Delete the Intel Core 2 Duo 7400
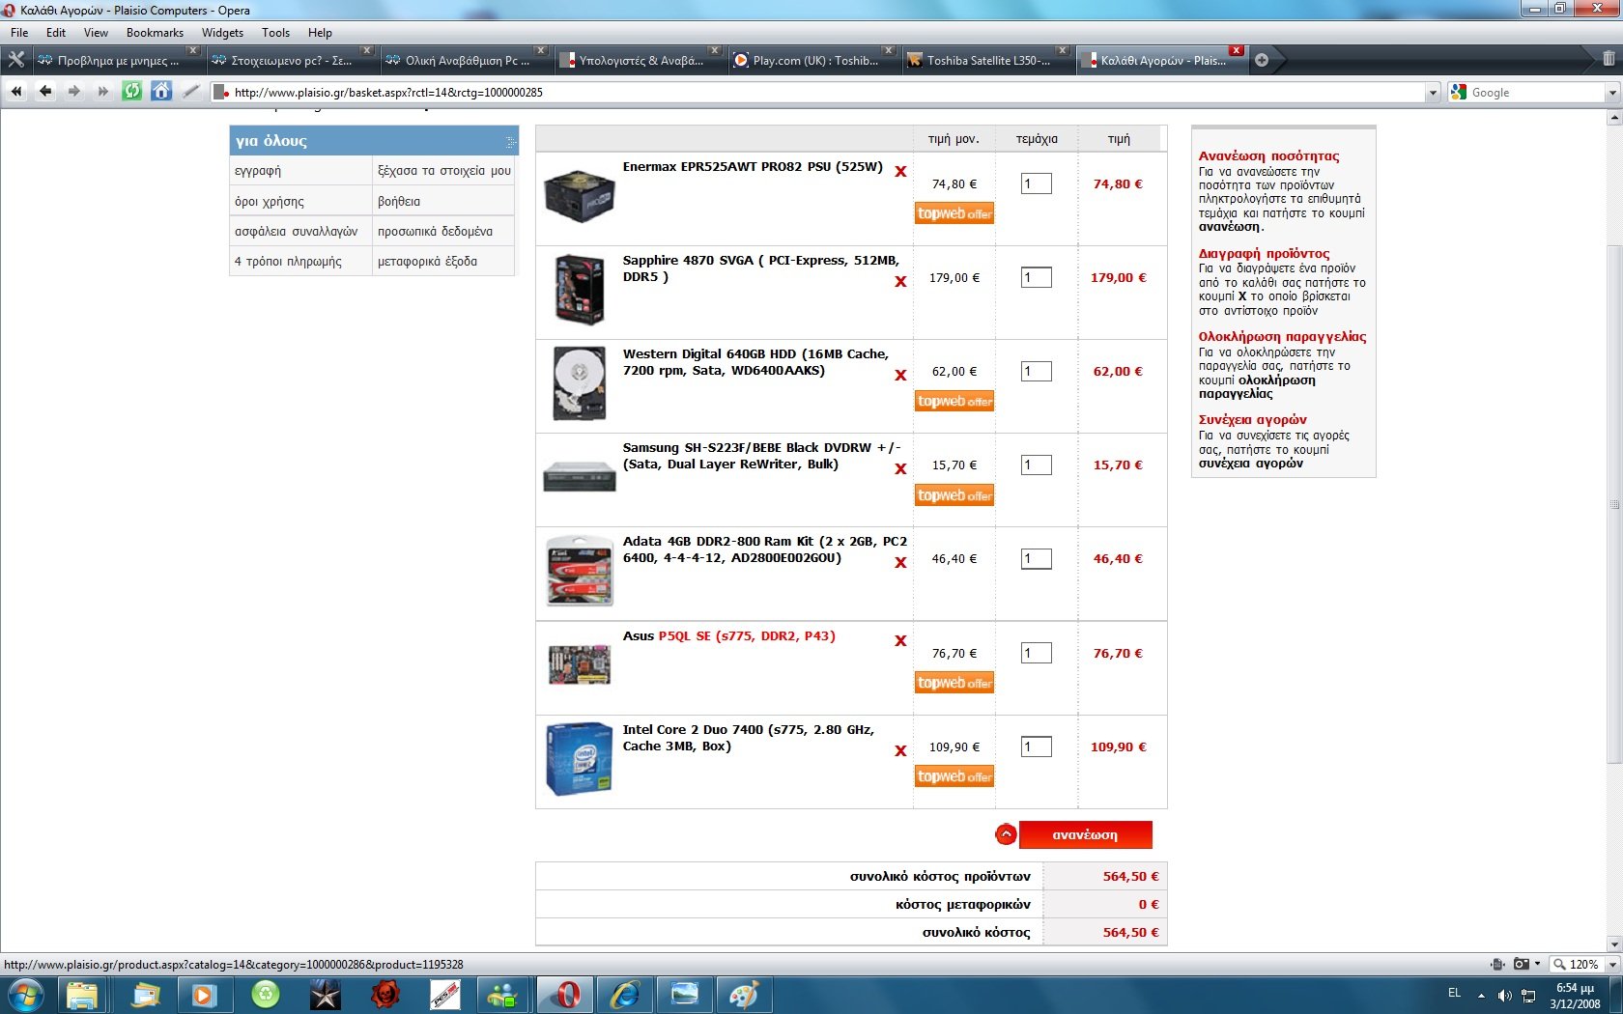The height and width of the screenshot is (1014, 1623). [900, 751]
